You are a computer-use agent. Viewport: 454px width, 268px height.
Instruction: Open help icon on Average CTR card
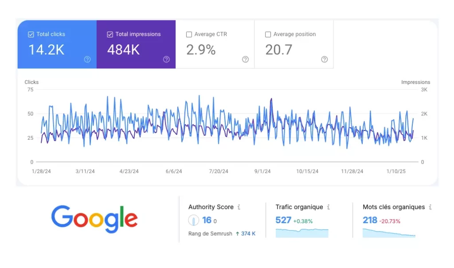245,59
